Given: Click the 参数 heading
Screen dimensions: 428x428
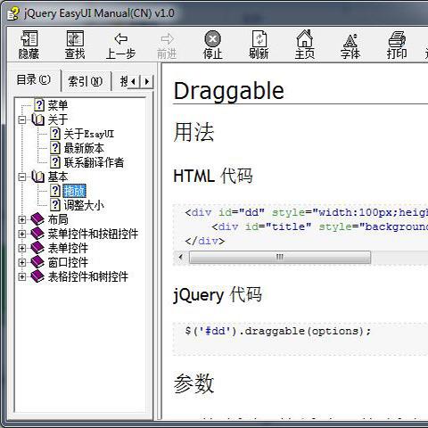Looking at the screenshot, I should pos(193,383).
